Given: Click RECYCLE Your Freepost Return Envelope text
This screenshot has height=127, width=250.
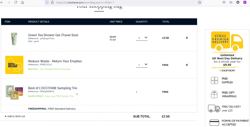Looking at the screenshot, I should point(49,69).
